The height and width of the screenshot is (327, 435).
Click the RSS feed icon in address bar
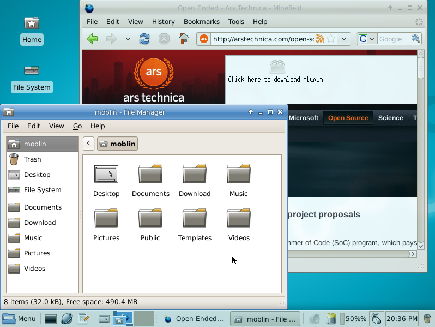tap(320, 39)
